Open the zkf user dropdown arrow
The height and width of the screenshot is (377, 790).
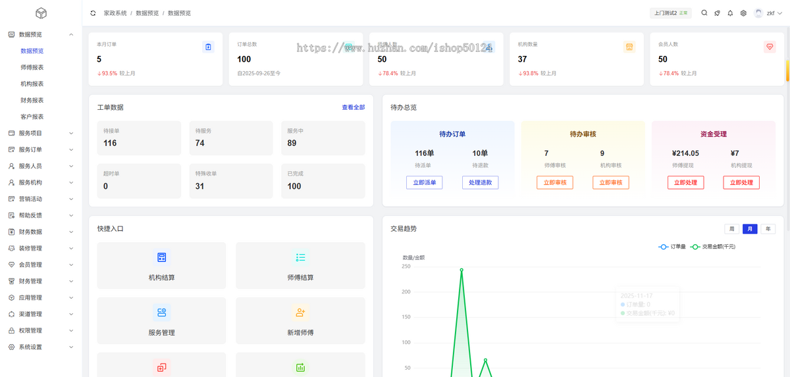[780, 13]
